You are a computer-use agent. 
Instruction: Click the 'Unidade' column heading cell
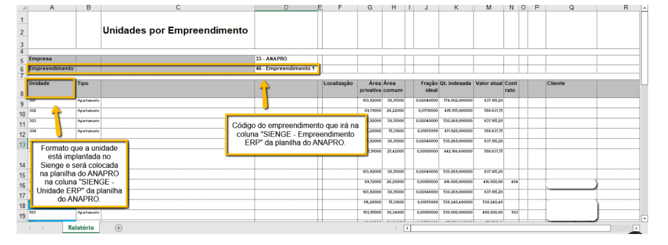[51, 89]
